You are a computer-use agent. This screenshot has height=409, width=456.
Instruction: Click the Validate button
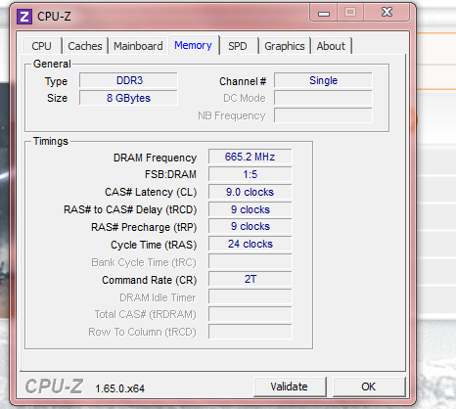pos(290,386)
